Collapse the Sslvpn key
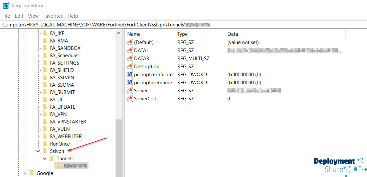Screen dimensions: 367x177 [38, 151]
